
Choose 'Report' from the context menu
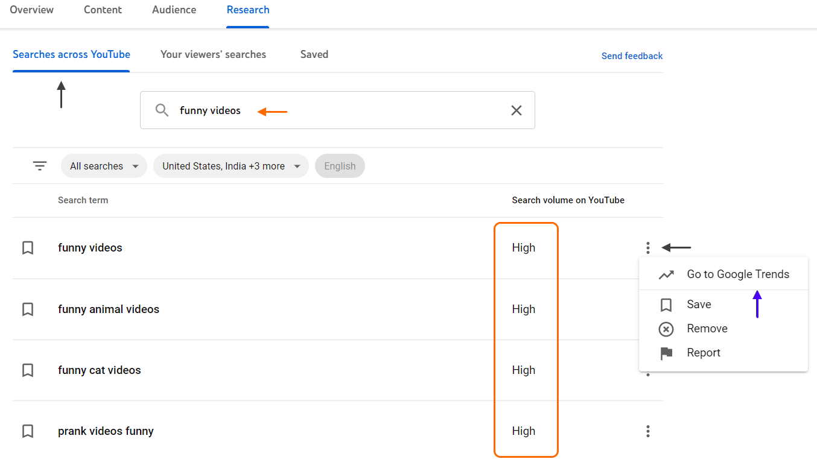[723, 353]
